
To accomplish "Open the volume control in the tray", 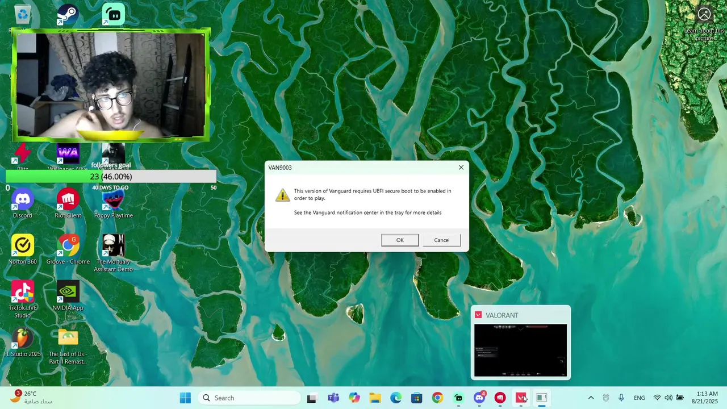I will [668, 398].
